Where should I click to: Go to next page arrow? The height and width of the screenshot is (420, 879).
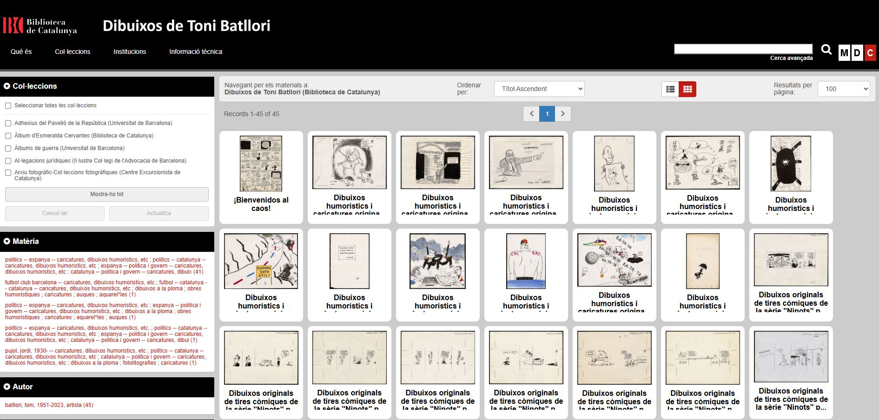click(x=563, y=114)
